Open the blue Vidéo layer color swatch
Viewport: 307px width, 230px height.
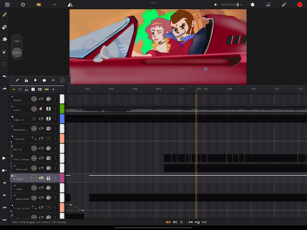[x=62, y=119]
